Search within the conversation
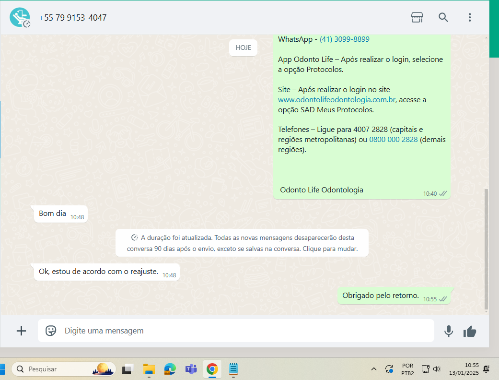Image resolution: width=499 pixels, height=380 pixels. pos(443,17)
